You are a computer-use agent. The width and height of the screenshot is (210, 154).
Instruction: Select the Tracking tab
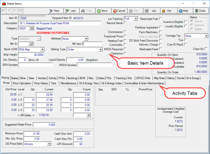pos(120,78)
